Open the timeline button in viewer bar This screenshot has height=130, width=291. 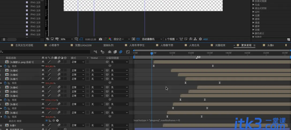pyautogui.click(x=191, y=39)
